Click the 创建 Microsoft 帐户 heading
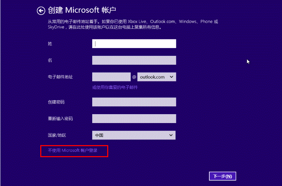This screenshot has height=186, width=282. tap(82, 10)
